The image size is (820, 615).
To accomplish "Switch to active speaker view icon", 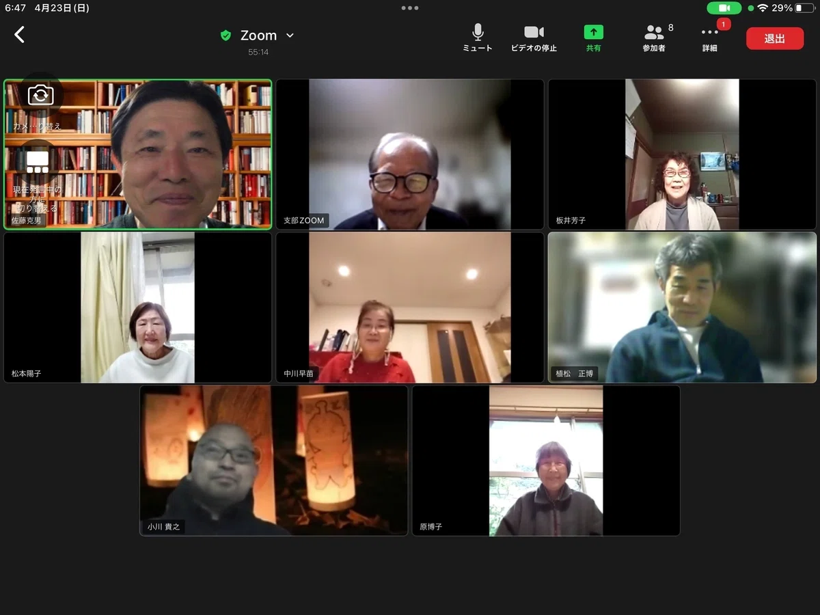I will (x=37, y=162).
